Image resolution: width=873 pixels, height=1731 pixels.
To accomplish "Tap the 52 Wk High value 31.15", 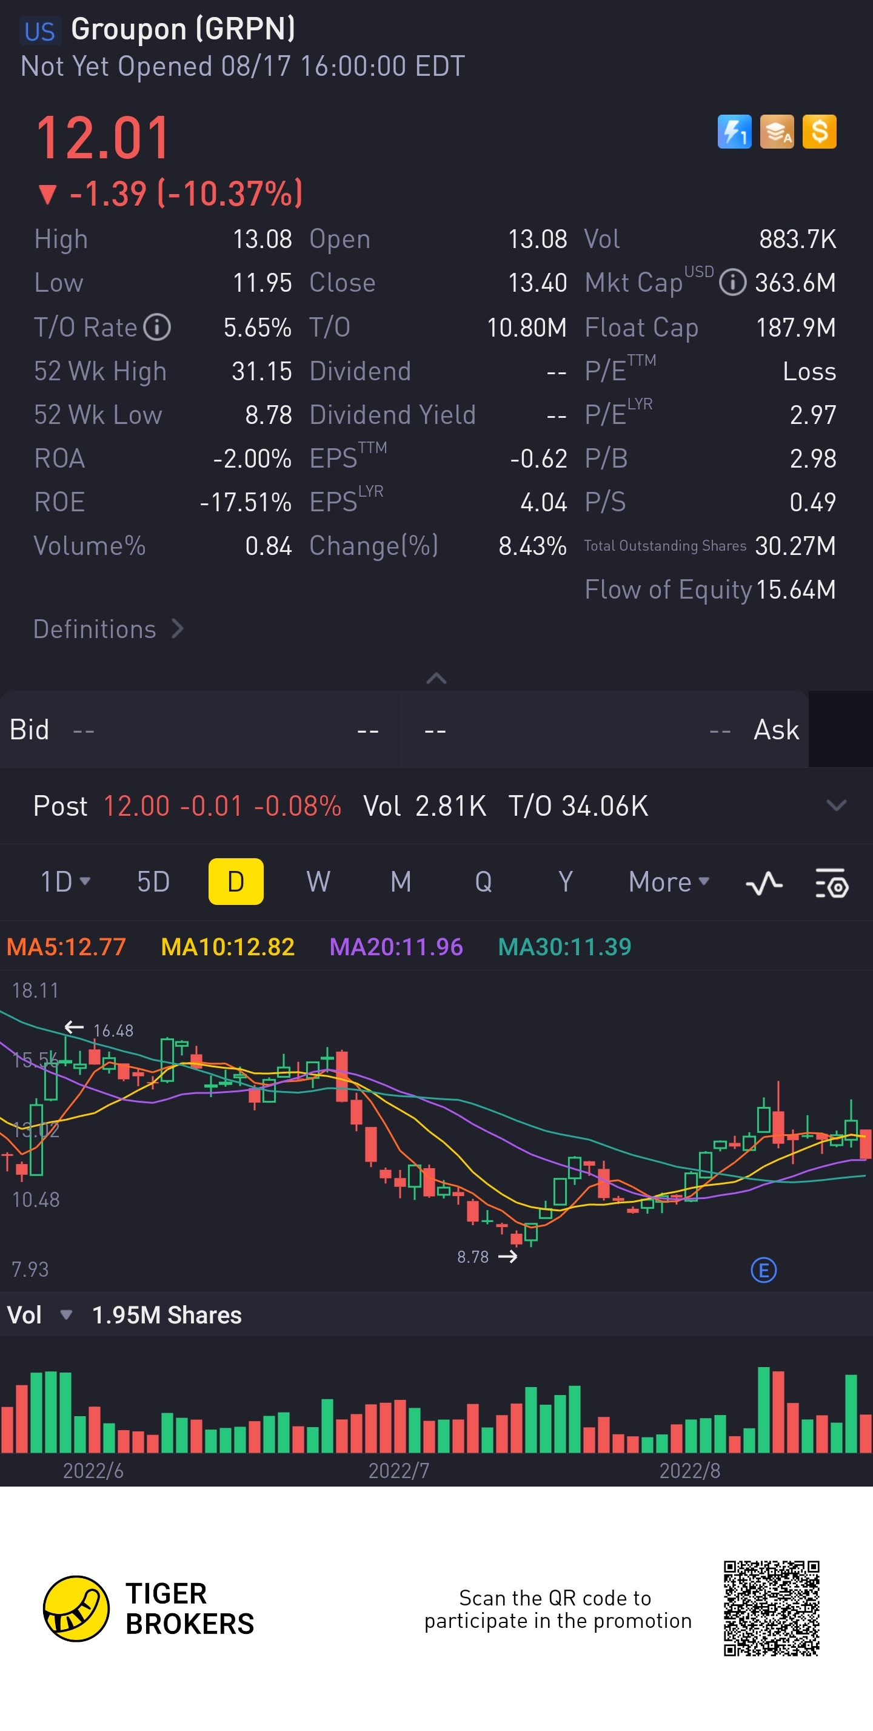I will [262, 371].
